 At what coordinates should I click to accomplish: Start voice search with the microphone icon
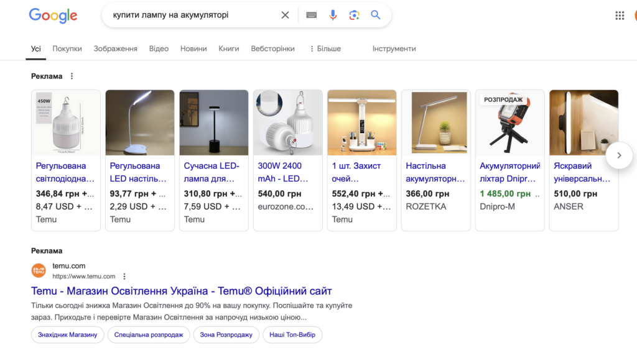333,15
